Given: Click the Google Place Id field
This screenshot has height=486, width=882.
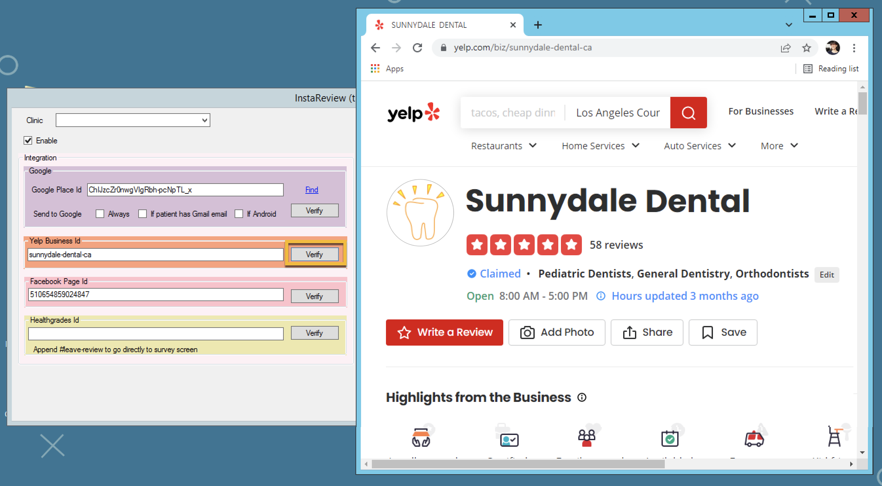Looking at the screenshot, I should tap(185, 190).
